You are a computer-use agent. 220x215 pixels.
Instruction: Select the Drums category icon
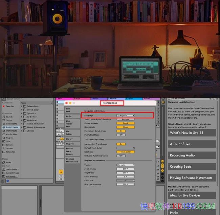tap(9, 120)
